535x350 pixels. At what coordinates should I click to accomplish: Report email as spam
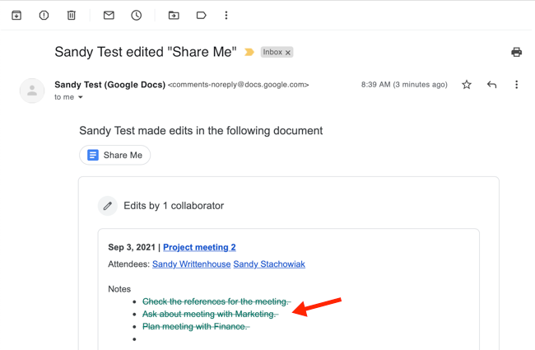coord(44,16)
